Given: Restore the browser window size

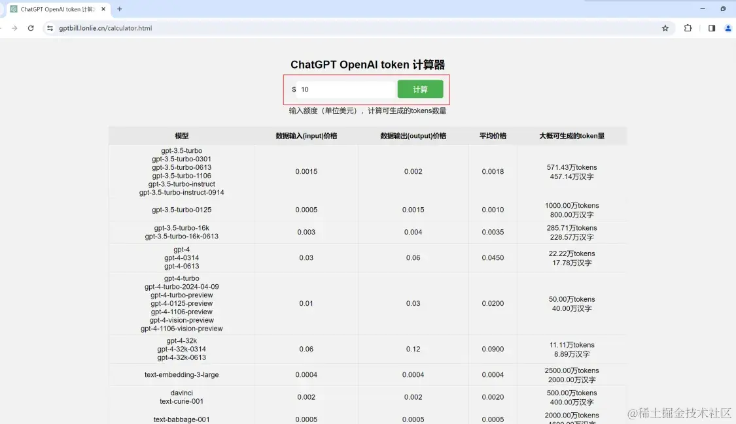Looking at the screenshot, I should (x=723, y=8).
